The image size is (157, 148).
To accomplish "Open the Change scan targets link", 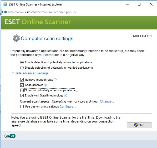I will (x=107, y=101).
